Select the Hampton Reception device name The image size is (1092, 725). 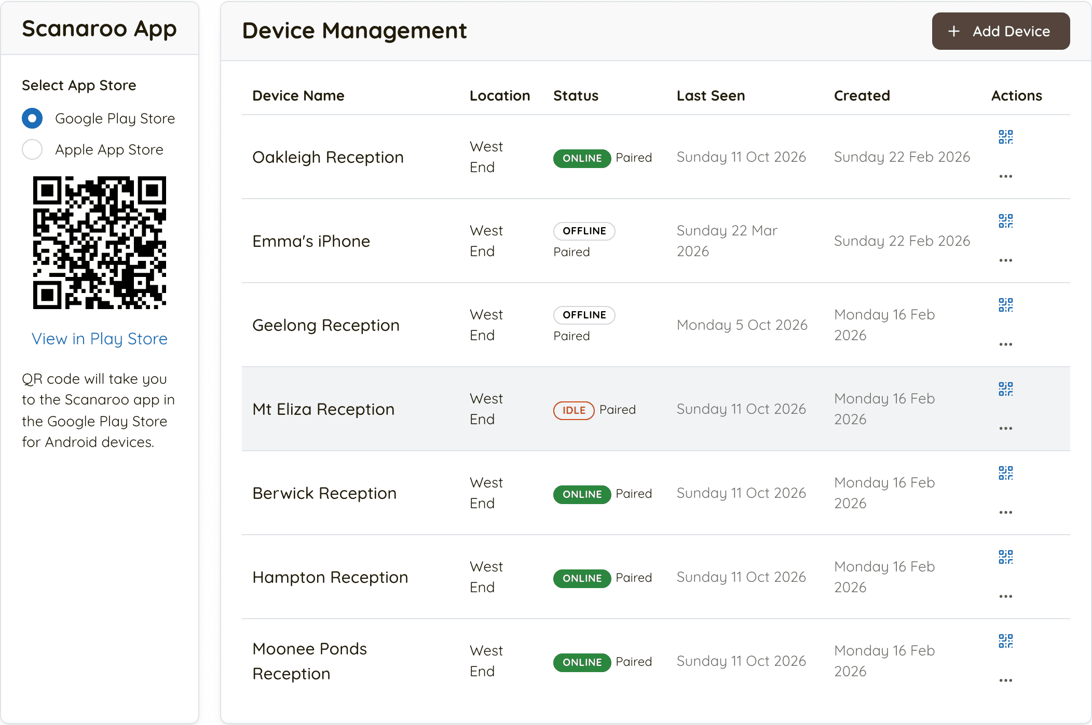330,577
